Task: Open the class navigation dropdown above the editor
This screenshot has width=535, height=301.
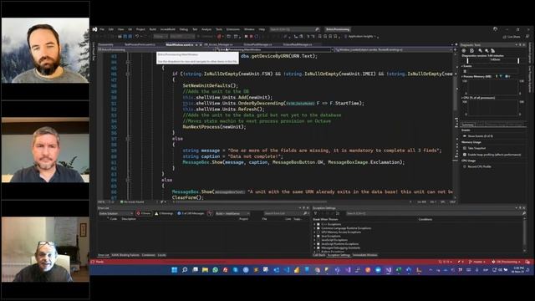Action: [x=276, y=50]
